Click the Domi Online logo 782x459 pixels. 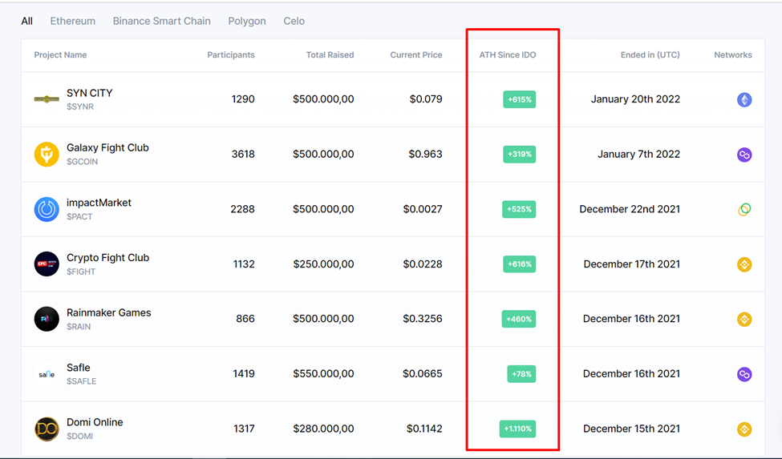coord(47,429)
